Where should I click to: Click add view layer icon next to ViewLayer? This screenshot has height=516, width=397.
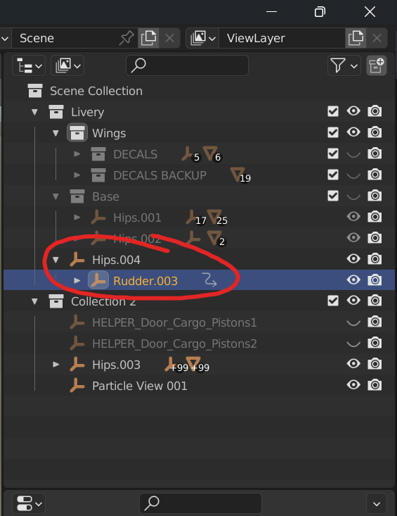pos(356,38)
